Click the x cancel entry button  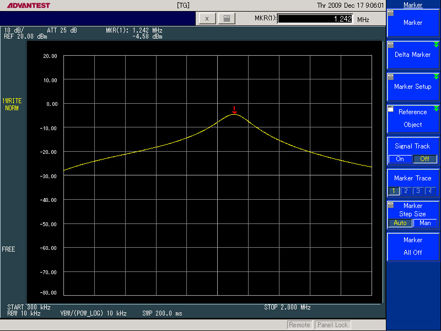click(207, 19)
